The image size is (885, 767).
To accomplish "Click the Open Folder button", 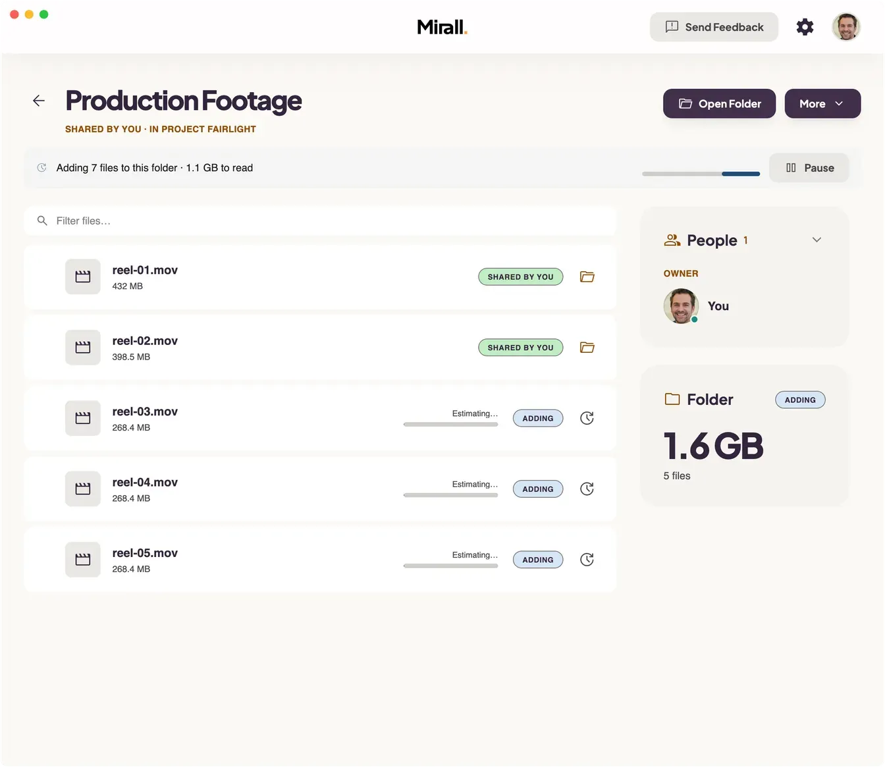I will [719, 103].
